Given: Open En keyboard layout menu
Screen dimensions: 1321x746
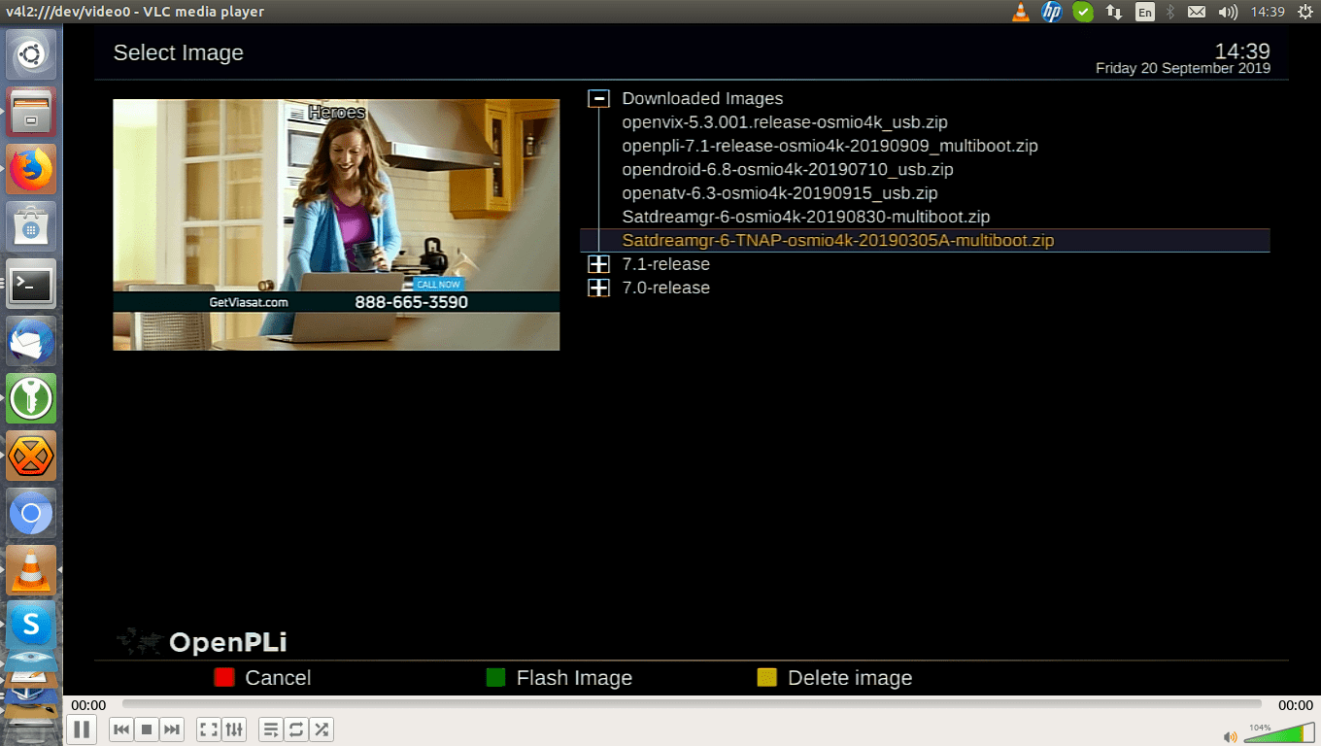Looking at the screenshot, I should (x=1145, y=12).
